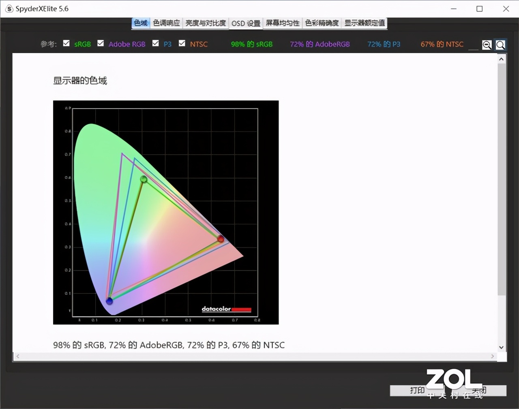
Task: Uncheck the P3 reference checkbox
Action: click(155, 43)
